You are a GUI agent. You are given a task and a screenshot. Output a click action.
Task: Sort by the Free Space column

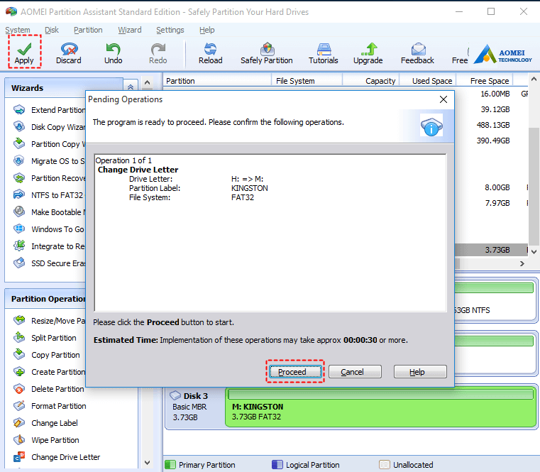click(485, 81)
